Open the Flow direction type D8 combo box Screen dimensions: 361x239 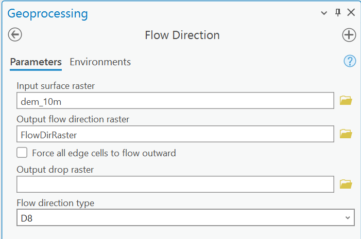pyautogui.click(x=185, y=217)
